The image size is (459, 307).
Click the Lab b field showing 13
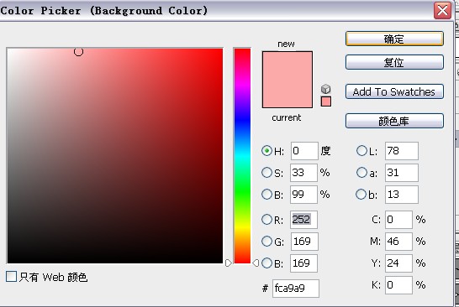(402, 195)
